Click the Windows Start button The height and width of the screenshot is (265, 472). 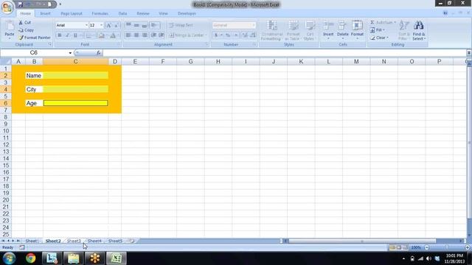point(10,258)
